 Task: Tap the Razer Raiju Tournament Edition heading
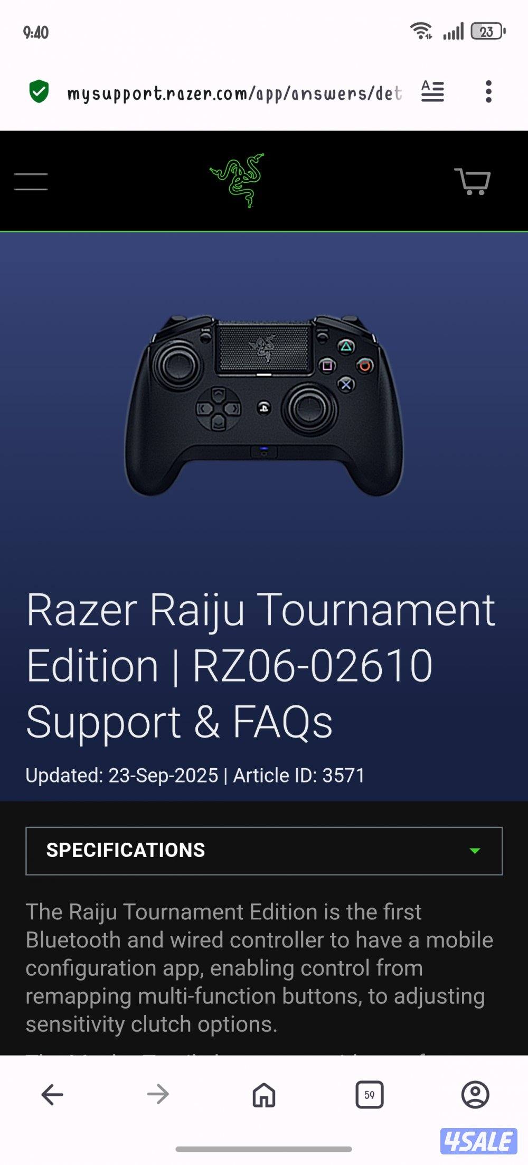coord(260,666)
